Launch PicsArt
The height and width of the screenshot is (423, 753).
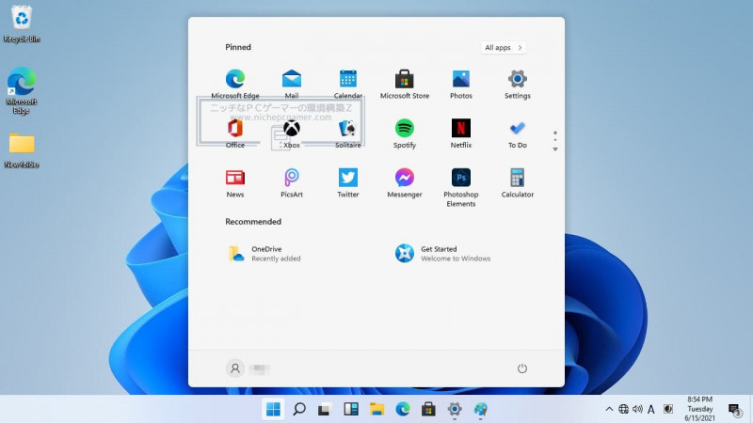point(292,182)
